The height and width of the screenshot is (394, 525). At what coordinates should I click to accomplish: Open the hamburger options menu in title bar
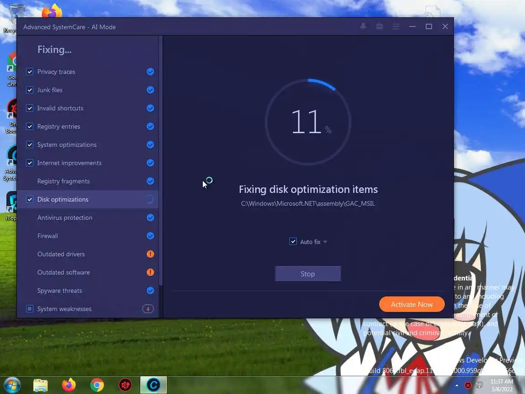[396, 26]
